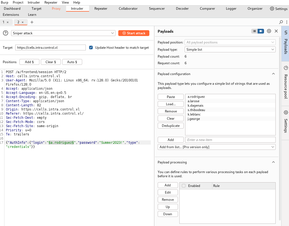Toggle Update Host header to match target
Image resolution: width=289 pixels, height=226 pixels.
click(91, 47)
